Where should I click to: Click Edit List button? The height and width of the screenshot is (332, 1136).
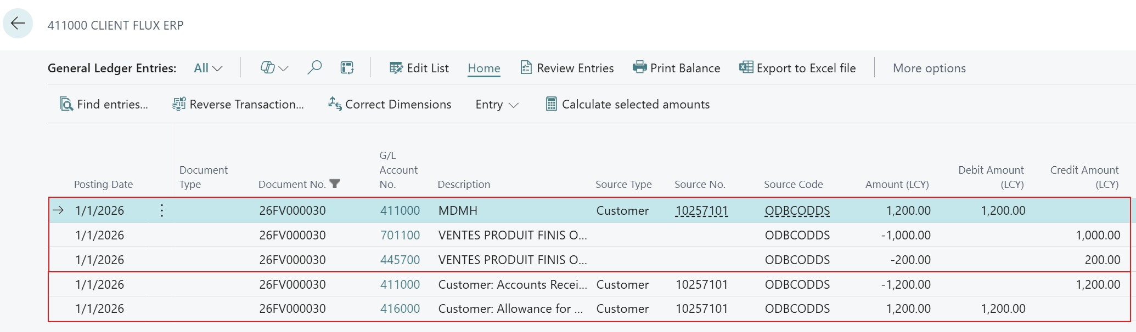(419, 68)
